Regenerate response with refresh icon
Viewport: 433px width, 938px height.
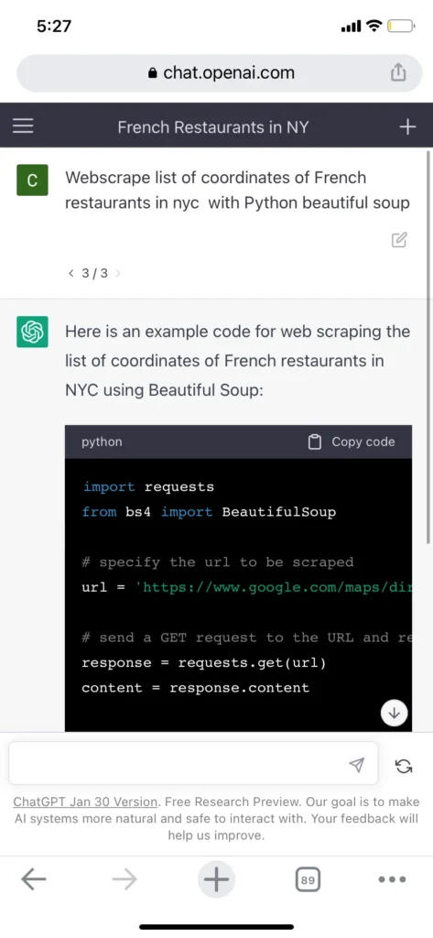[404, 766]
